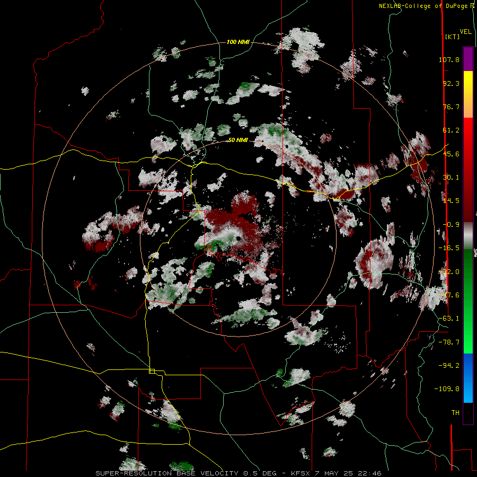This screenshot has width=477, height=477.
Task: Click the -16.5 scale value
Action: 449,248
